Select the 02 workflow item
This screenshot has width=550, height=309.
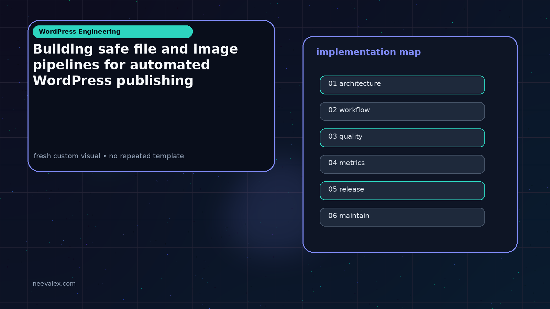pos(402,111)
